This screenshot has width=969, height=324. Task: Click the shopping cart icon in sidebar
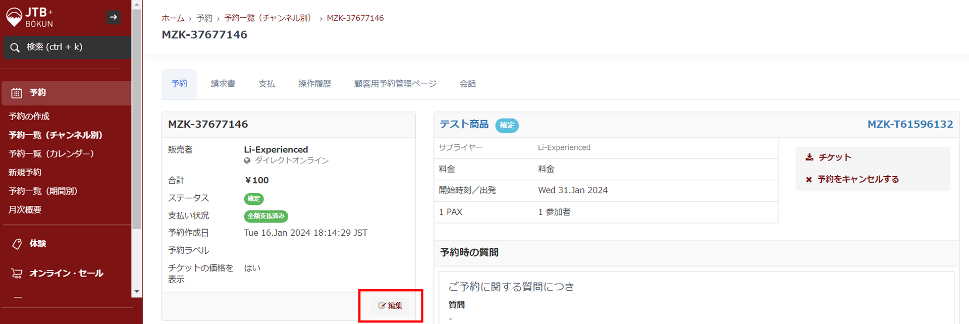click(17, 274)
